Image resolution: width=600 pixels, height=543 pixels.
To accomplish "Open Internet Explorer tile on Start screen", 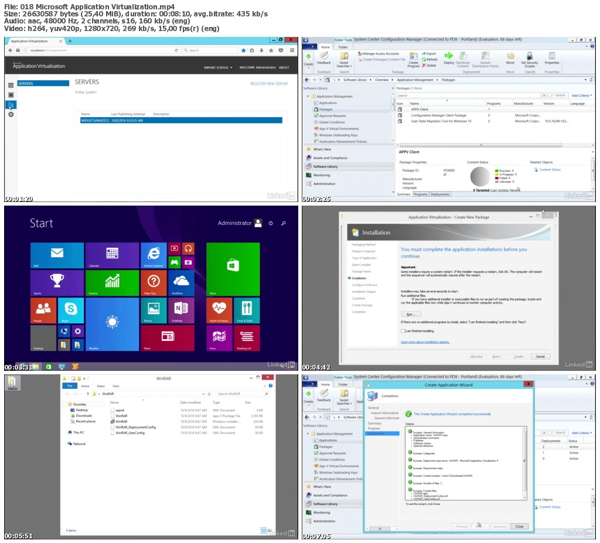I will pos(154,255).
